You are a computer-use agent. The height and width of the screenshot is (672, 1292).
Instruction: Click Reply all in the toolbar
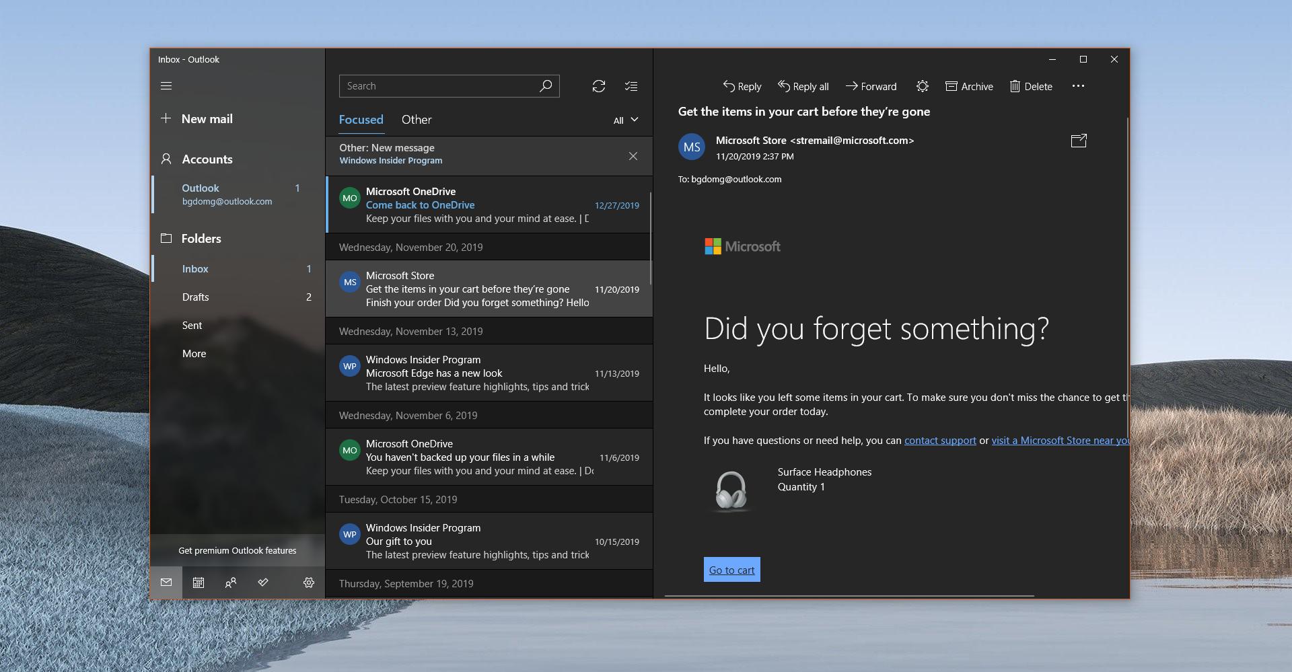click(x=803, y=86)
